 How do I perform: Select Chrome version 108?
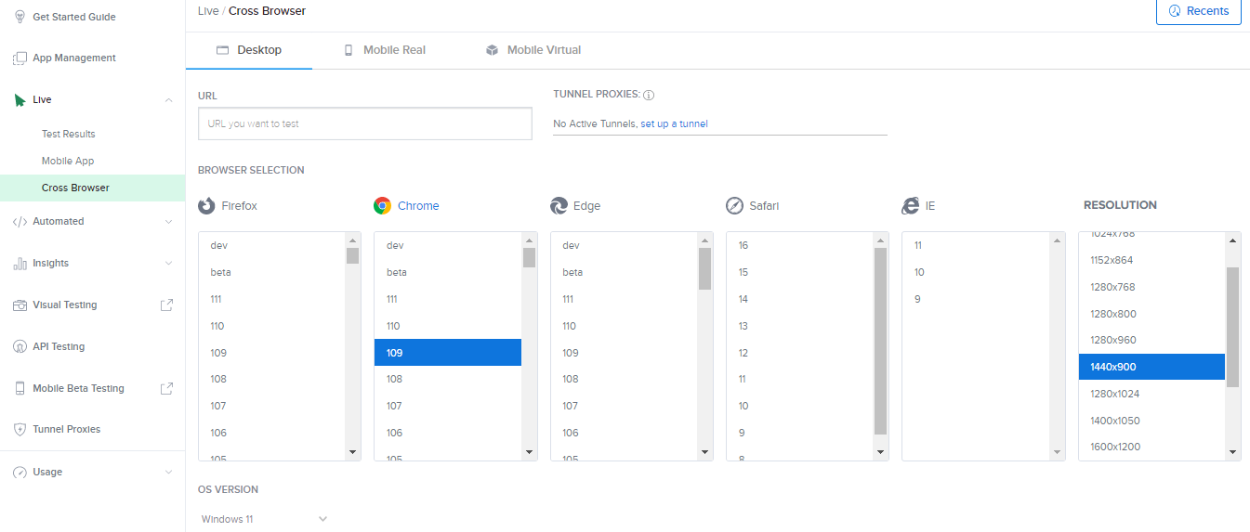pyautogui.click(x=394, y=379)
